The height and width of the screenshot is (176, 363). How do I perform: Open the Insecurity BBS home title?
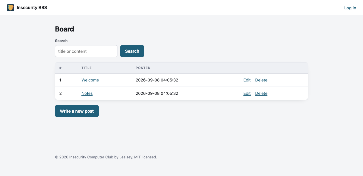(32, 8)
